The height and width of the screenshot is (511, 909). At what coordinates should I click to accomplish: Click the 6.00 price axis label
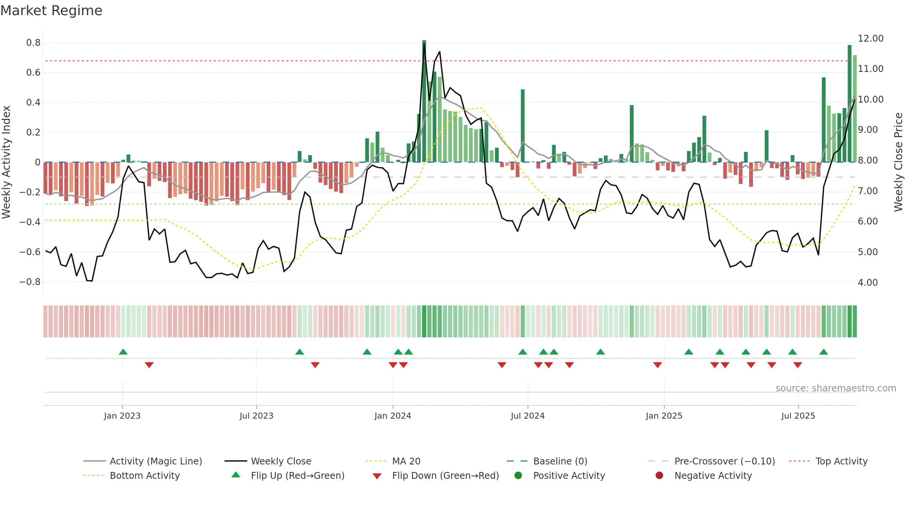click(868, 221)
